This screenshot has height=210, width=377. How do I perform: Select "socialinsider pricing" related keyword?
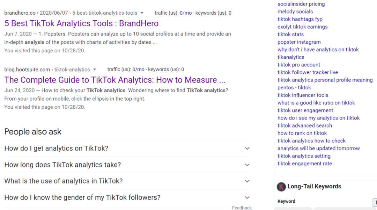[x=301, y=4]
